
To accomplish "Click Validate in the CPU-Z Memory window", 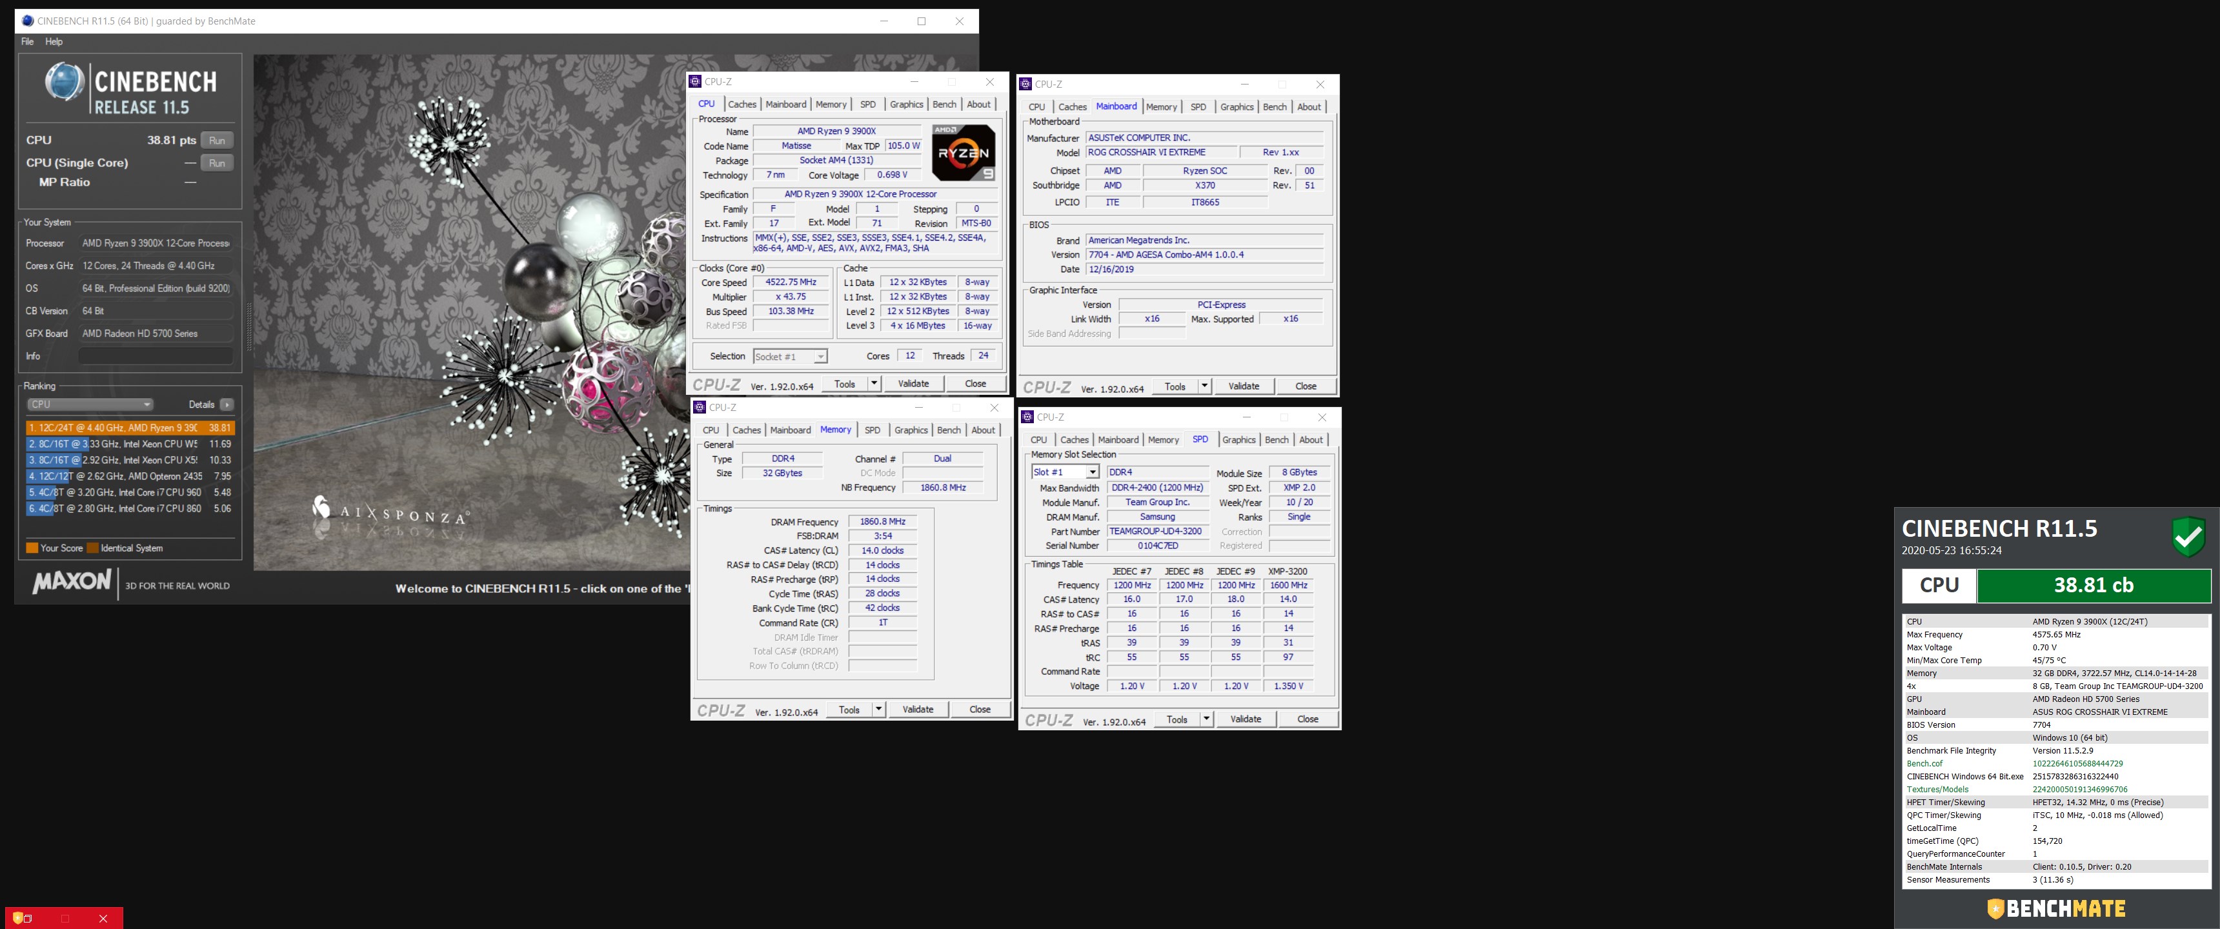I will tap(918, 709).
